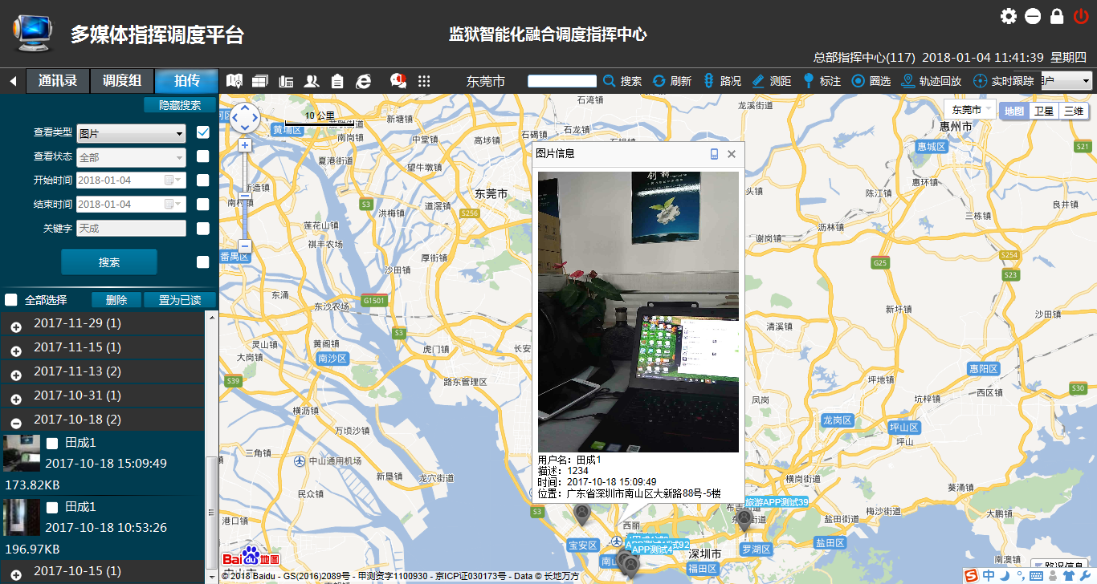The image size is (1097, 584).
Task: Uncheck the 查看类型 filter checkbox
Action: pyautogui.click(x=203, y=133)
